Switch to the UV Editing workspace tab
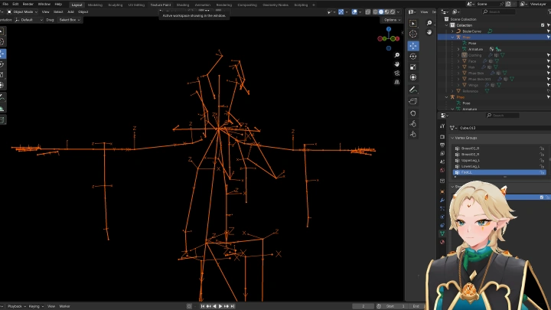551x310 pixels. click(x=136, y=5)
